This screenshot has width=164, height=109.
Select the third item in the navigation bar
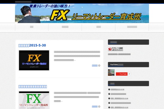[98, 27]
